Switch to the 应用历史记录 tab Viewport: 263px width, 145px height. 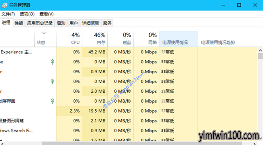click(x=40, y=23)
